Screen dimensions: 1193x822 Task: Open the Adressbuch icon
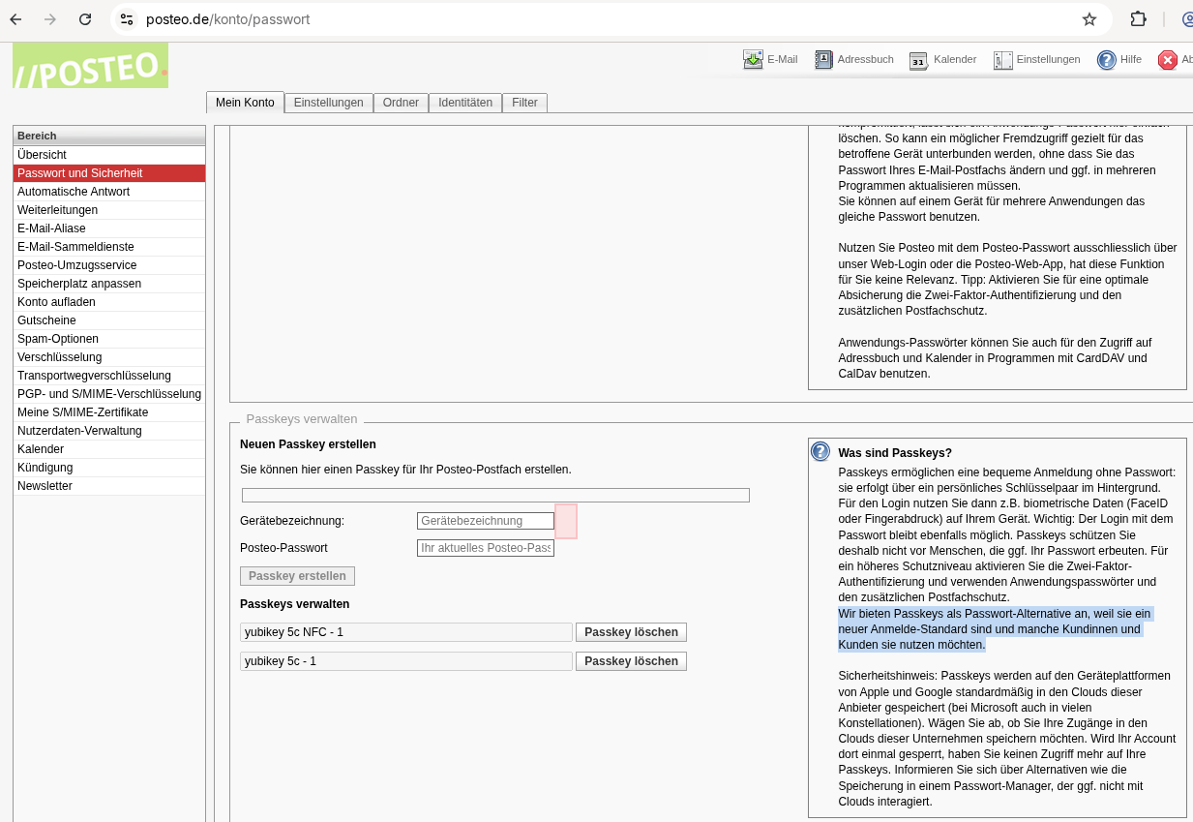[x=823, y=60]
